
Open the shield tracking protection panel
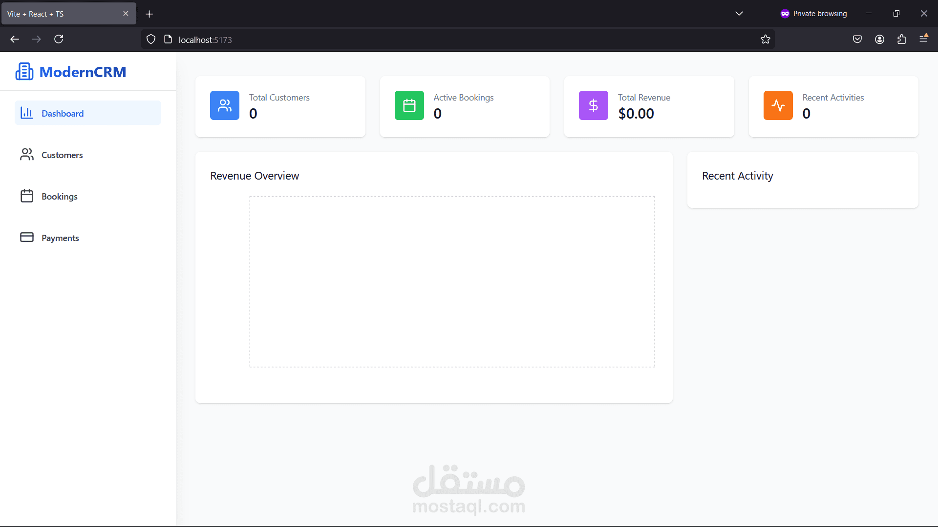point(150,39)
